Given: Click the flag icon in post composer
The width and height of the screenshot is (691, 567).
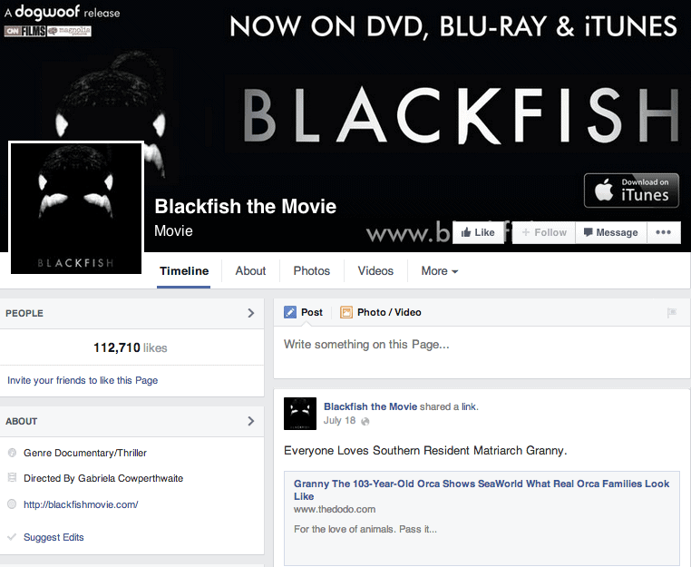Looking at the screenshot, I should click(x=672, y=313).
